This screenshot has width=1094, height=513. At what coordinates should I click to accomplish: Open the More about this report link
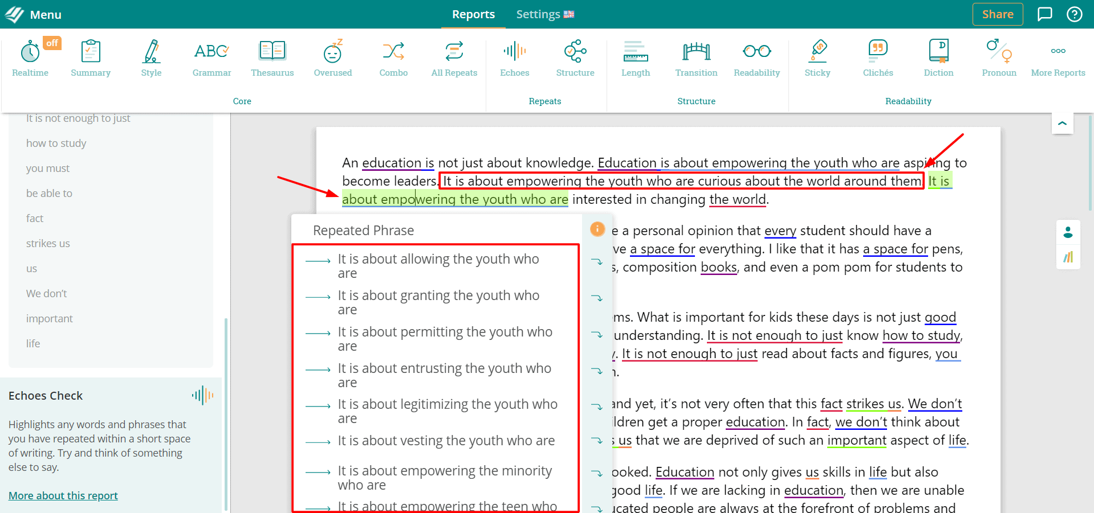[x=63, y=495]
